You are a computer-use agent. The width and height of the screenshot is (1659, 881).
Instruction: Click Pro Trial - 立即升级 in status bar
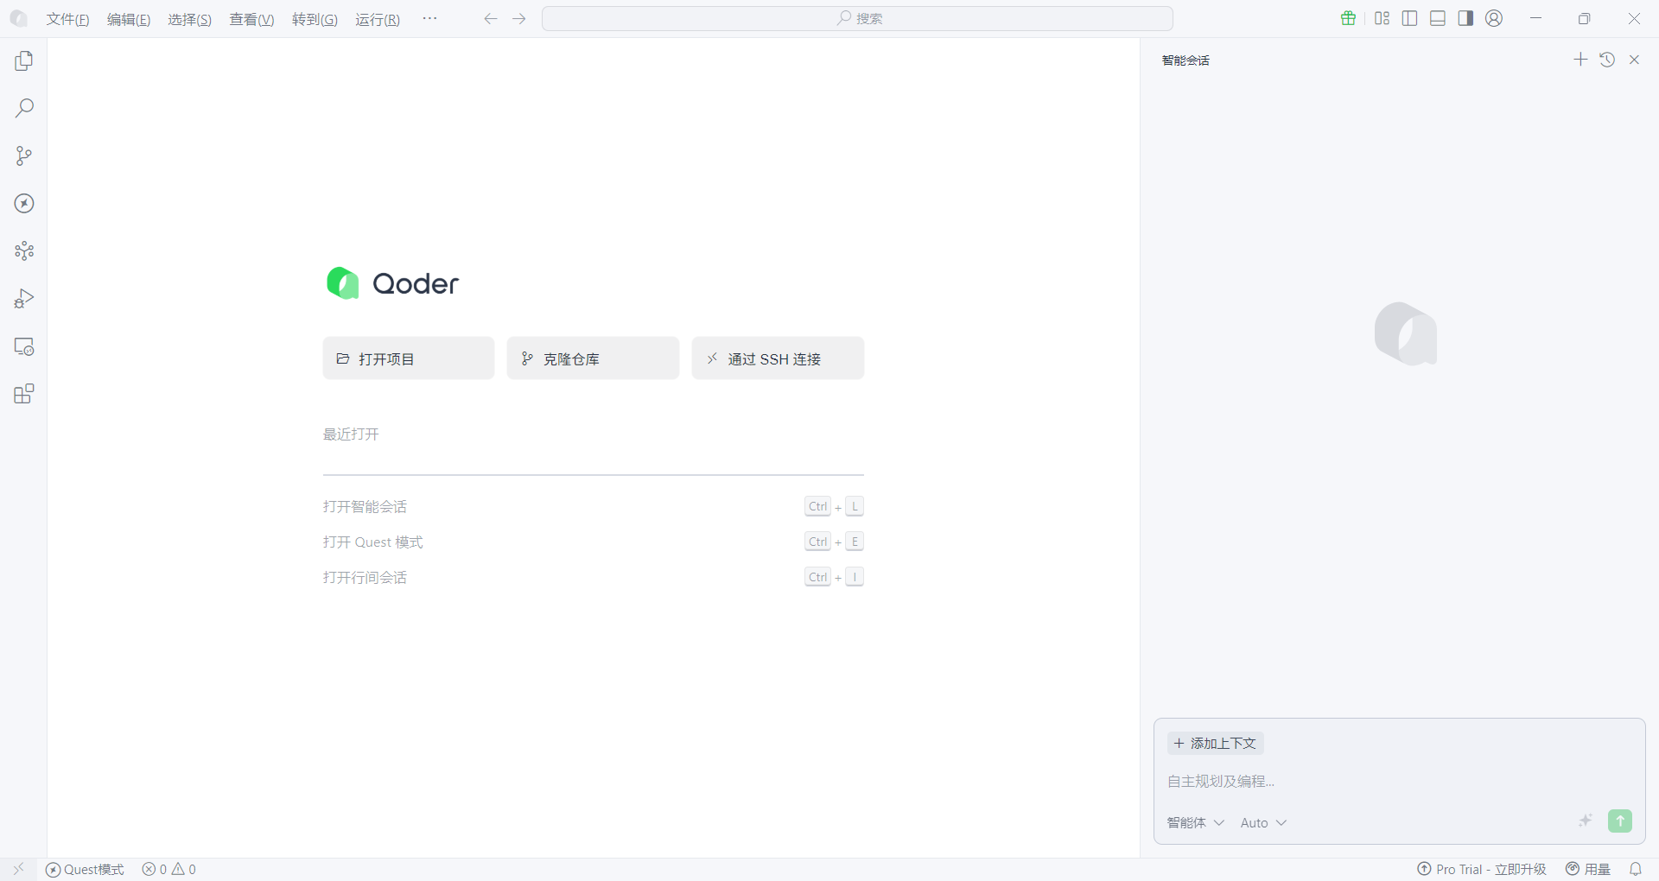click(x=1482, y=869)
